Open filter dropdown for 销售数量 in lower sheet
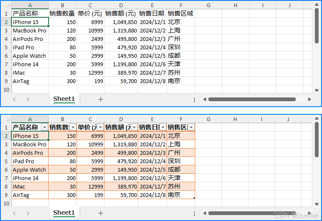The height and width of the screenshot is (221, 322). point(73,127)
